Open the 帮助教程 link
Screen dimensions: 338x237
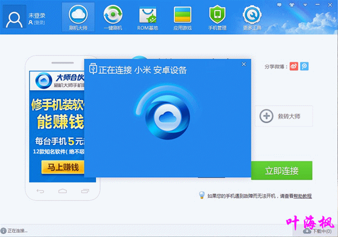tap(303, 196)
